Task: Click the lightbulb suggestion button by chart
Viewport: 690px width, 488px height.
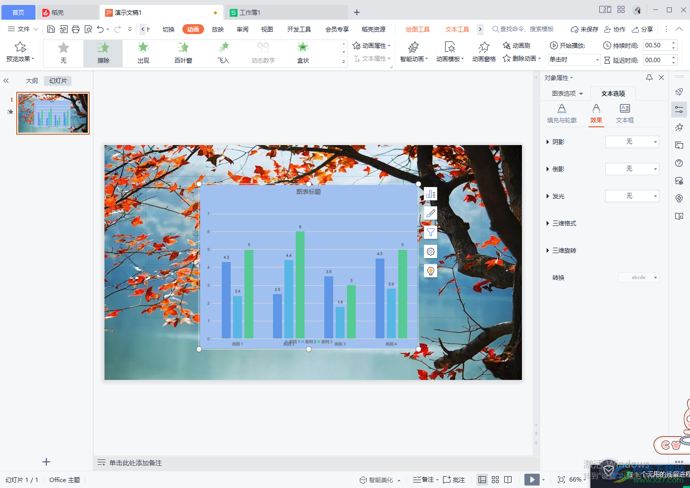Action: (431, 271)
